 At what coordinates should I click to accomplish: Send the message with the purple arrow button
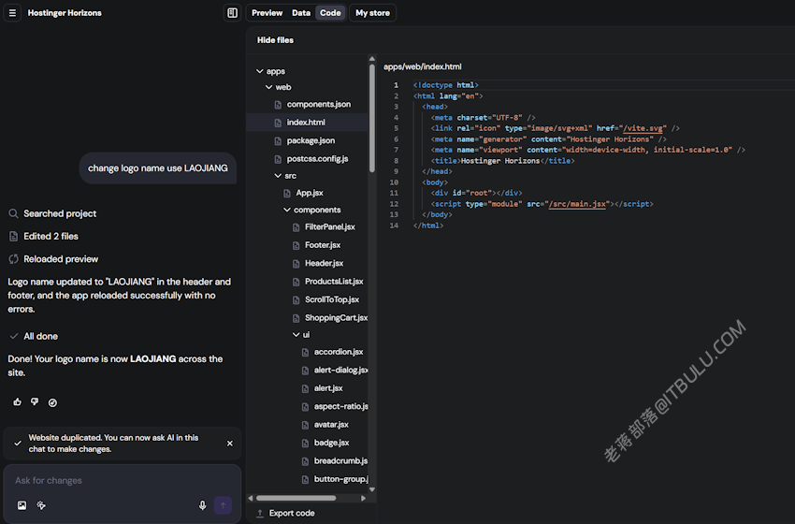coord(223,505)
